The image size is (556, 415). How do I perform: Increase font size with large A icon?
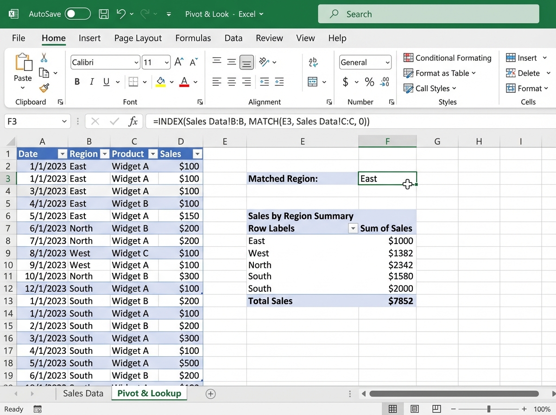coord(178,62)
